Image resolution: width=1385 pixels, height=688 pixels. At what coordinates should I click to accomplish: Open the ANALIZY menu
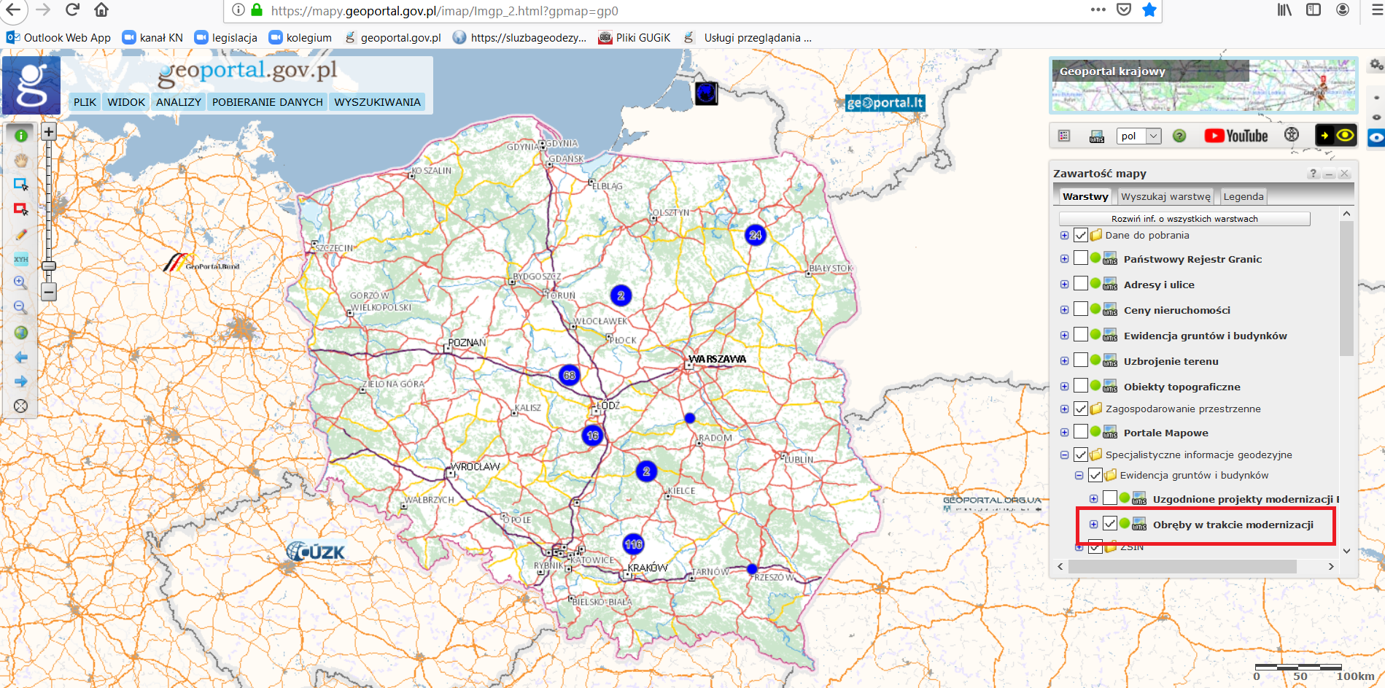tap(178, 102)
